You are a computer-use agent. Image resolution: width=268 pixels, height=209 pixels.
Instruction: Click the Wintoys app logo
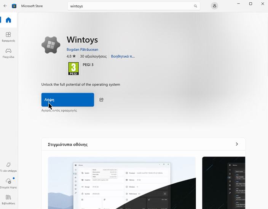point(51,46)
